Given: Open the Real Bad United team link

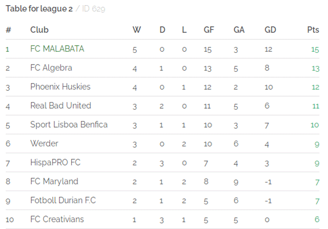Looking at the screenshot, I should (60, 106).
